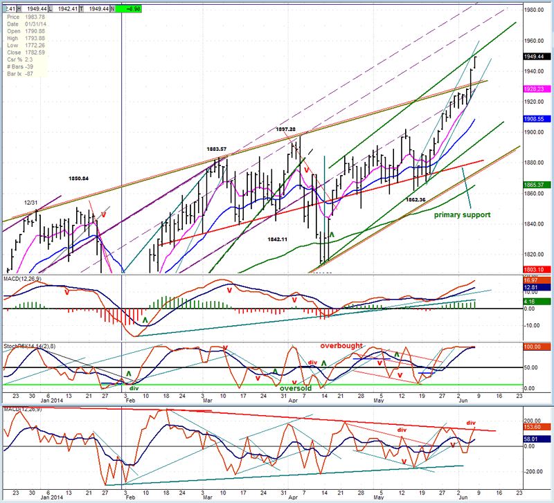Click the black 1949.44 last price tag
The width and height of the screenshot is (554, 503).
coord(537,57)
